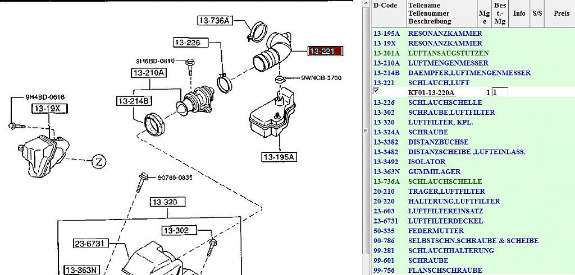This screenshot has height=275, width=575.
Task: Click the 13-214B callout label in the diagram
Action: point(134,101)
